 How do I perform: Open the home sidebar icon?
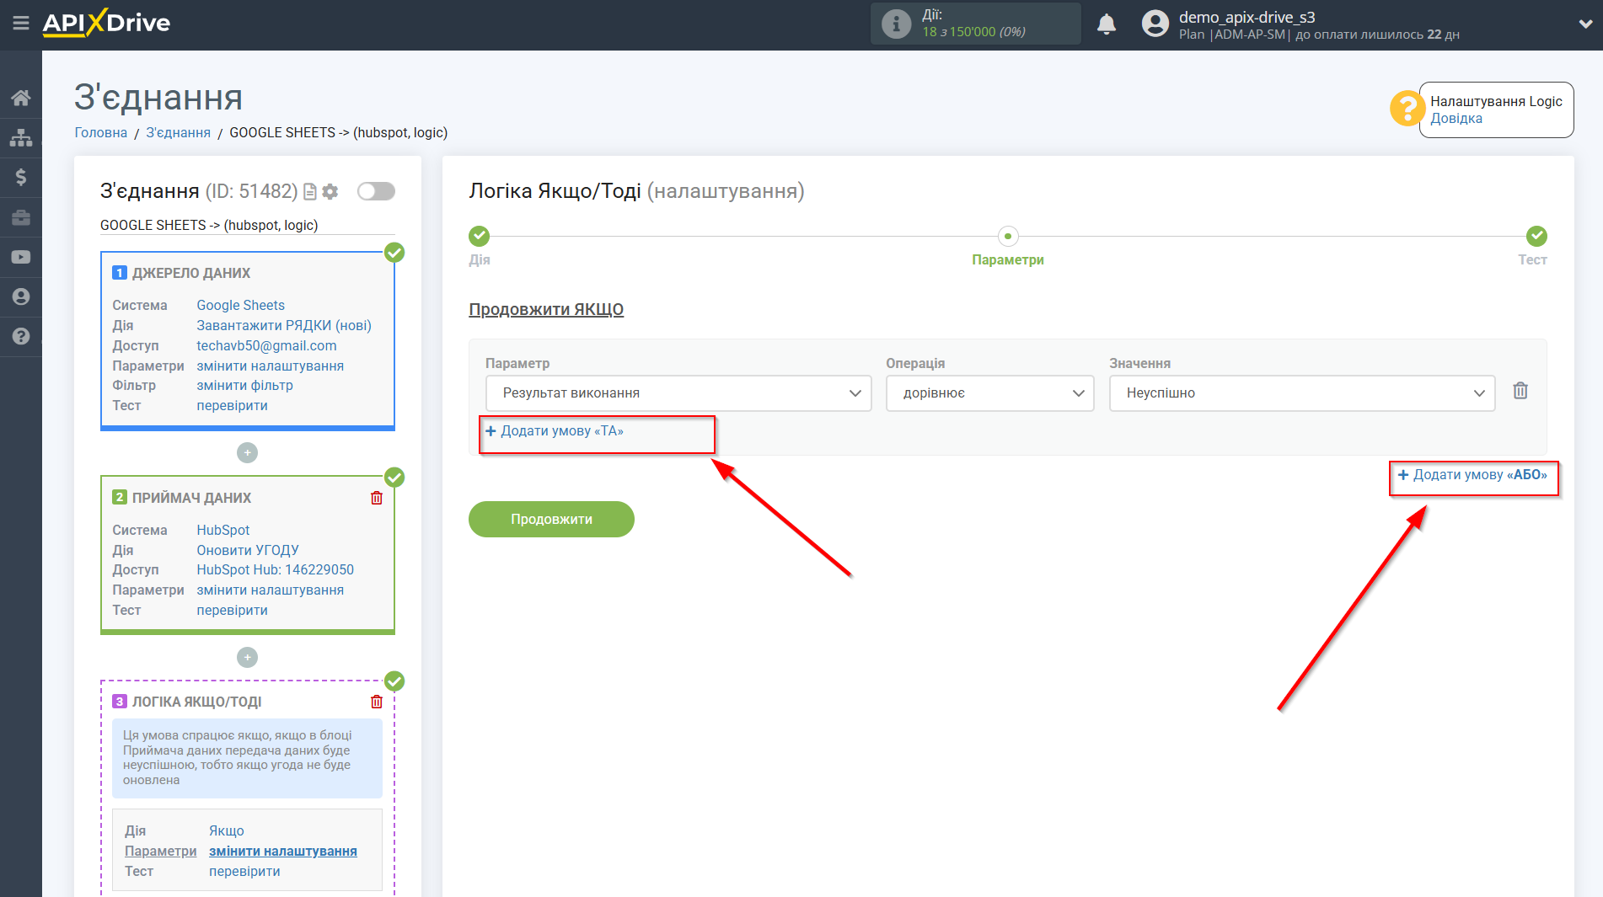click(x=21, y=98)
